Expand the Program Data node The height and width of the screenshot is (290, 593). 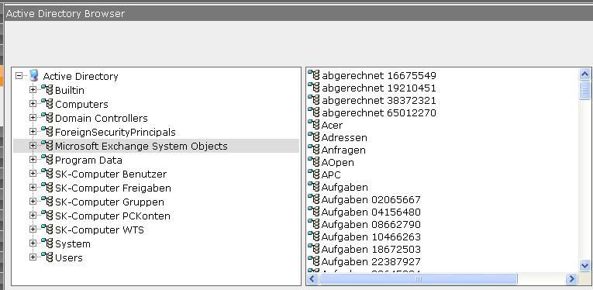click(x=33, y=160)
